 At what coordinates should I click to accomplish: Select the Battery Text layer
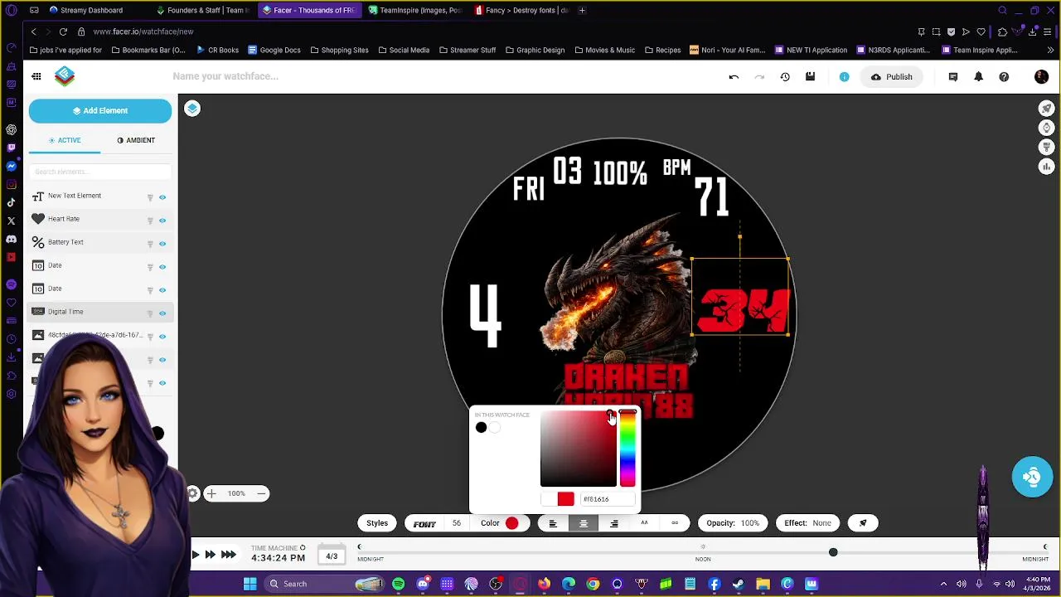coord(99,242)
